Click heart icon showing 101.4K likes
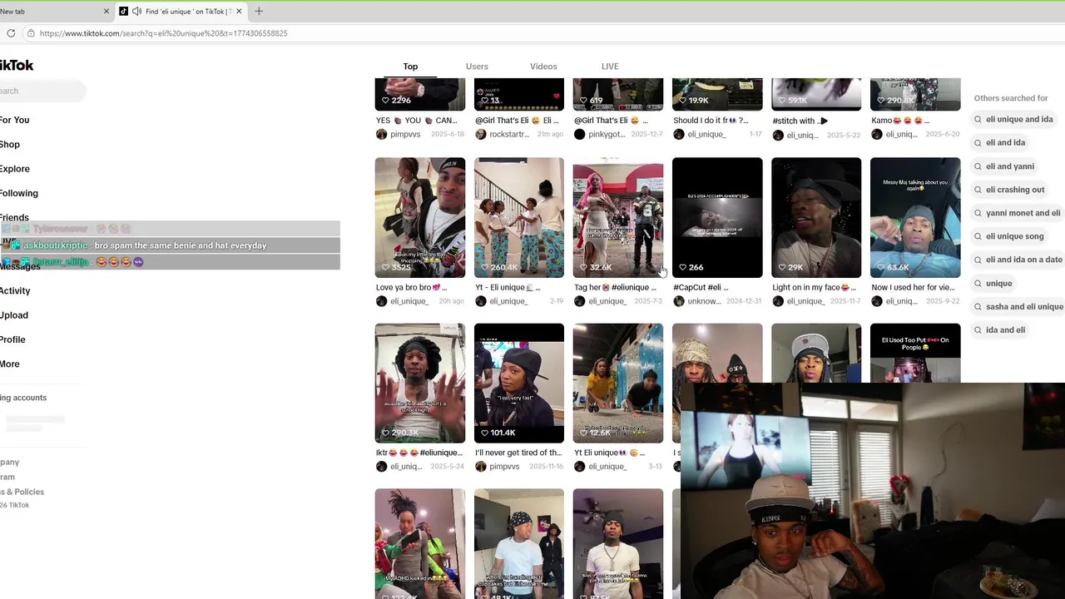The height and width of the screenshot is (599, 1065). click(484, 433)
